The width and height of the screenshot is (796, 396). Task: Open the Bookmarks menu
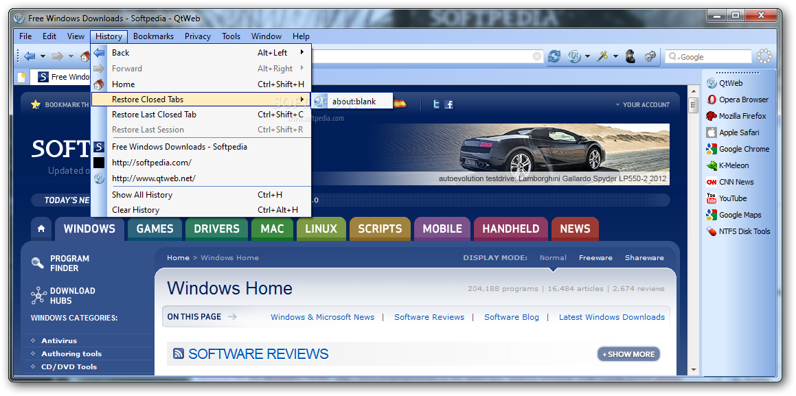[153, 36]
